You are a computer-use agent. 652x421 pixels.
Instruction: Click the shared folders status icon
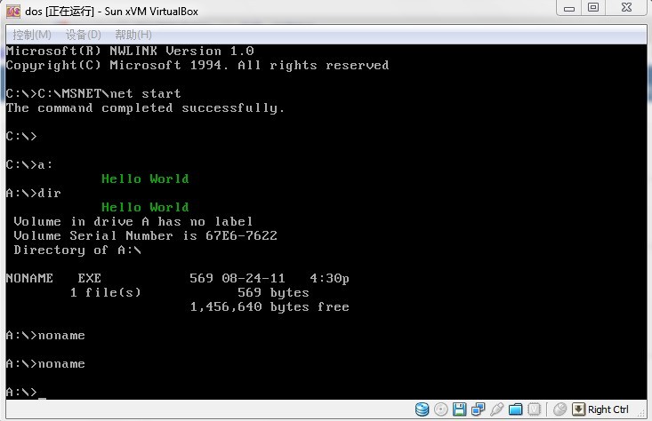[516, 409]
